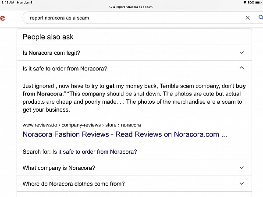
Task: Tap the battery icon in the status bar
Action: pos(258,3)
